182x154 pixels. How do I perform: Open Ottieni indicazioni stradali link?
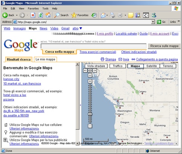[x=139, y=52]
